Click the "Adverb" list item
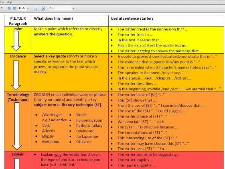 tap(49, 131)
